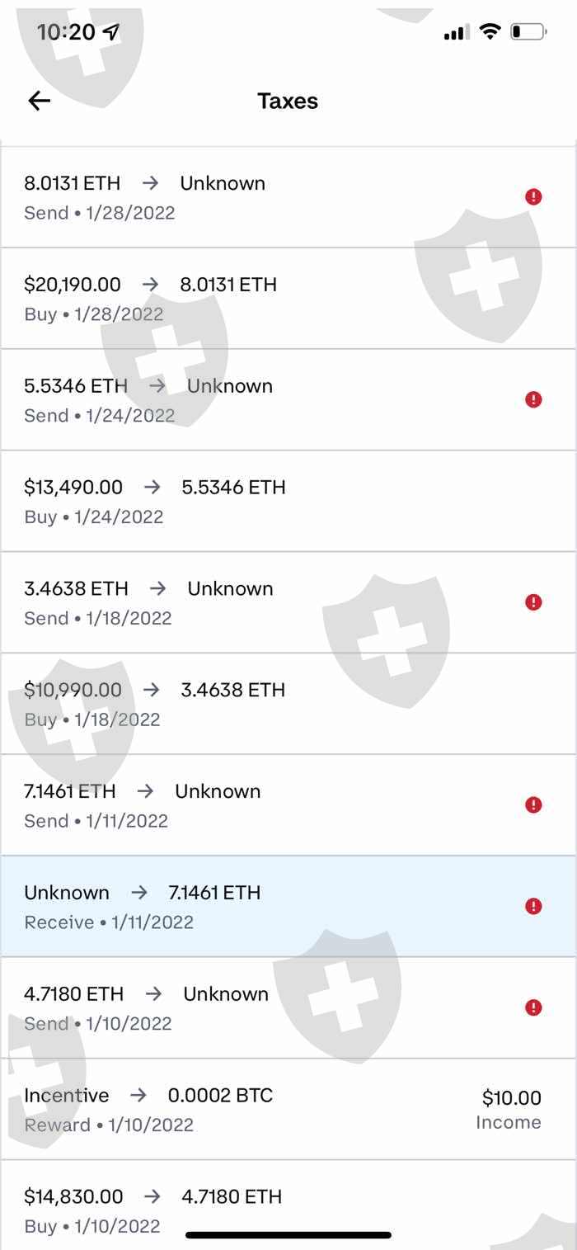Tap warning icon on 7.1461 ETH send row
The height and width of the screenshot is (1250, 577).
coord(534,804)
